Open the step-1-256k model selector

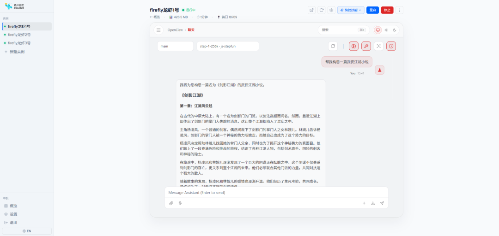pos(227,46)
